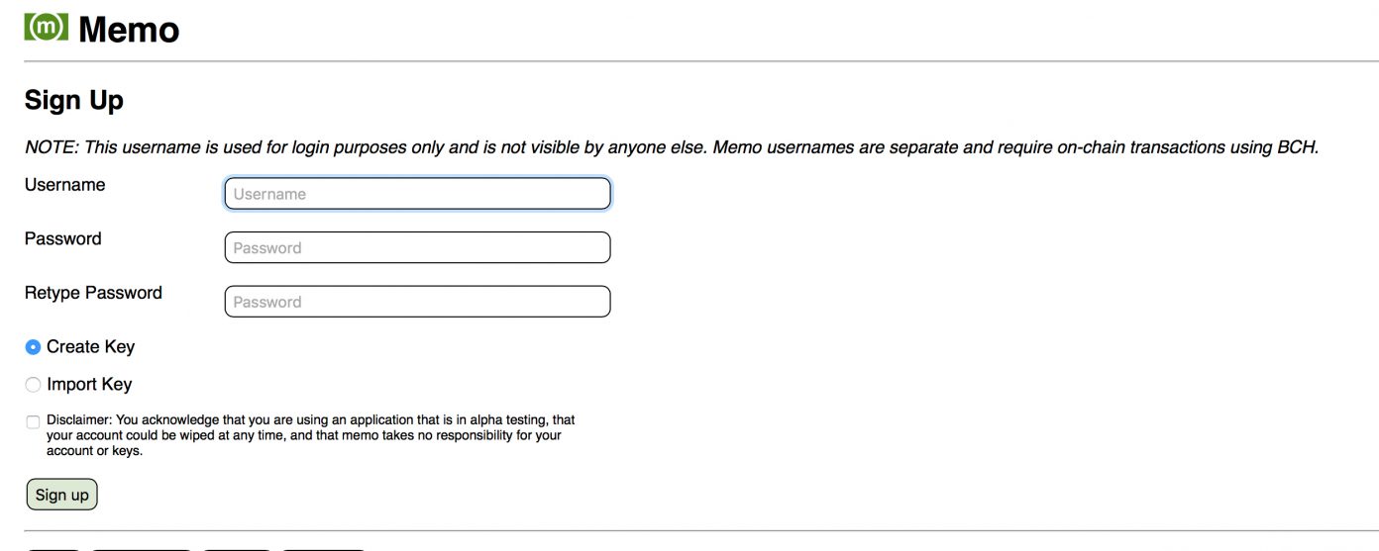Select the Create Key radio button

coord(33,347)
